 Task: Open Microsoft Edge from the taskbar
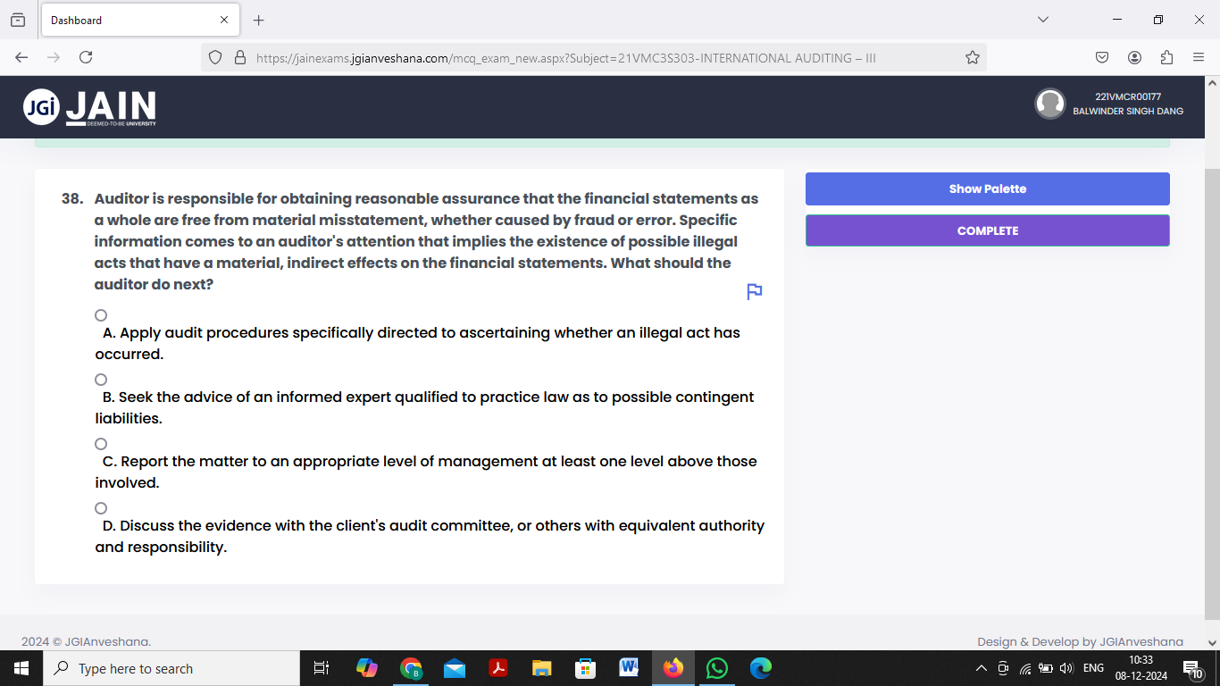pos(760,668)
